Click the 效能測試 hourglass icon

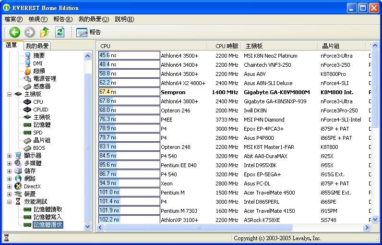click(x=18, y=202)
